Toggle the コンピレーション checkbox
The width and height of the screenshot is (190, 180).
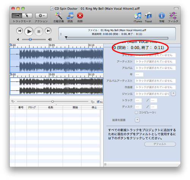pos(136,113)
